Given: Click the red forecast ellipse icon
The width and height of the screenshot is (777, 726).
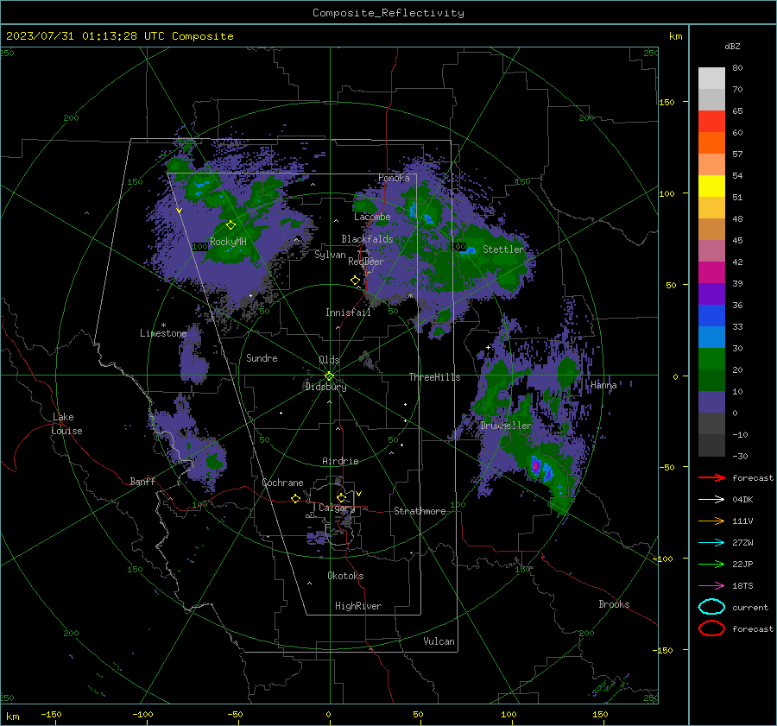Looking at the screenshot, I should (711, 628).
